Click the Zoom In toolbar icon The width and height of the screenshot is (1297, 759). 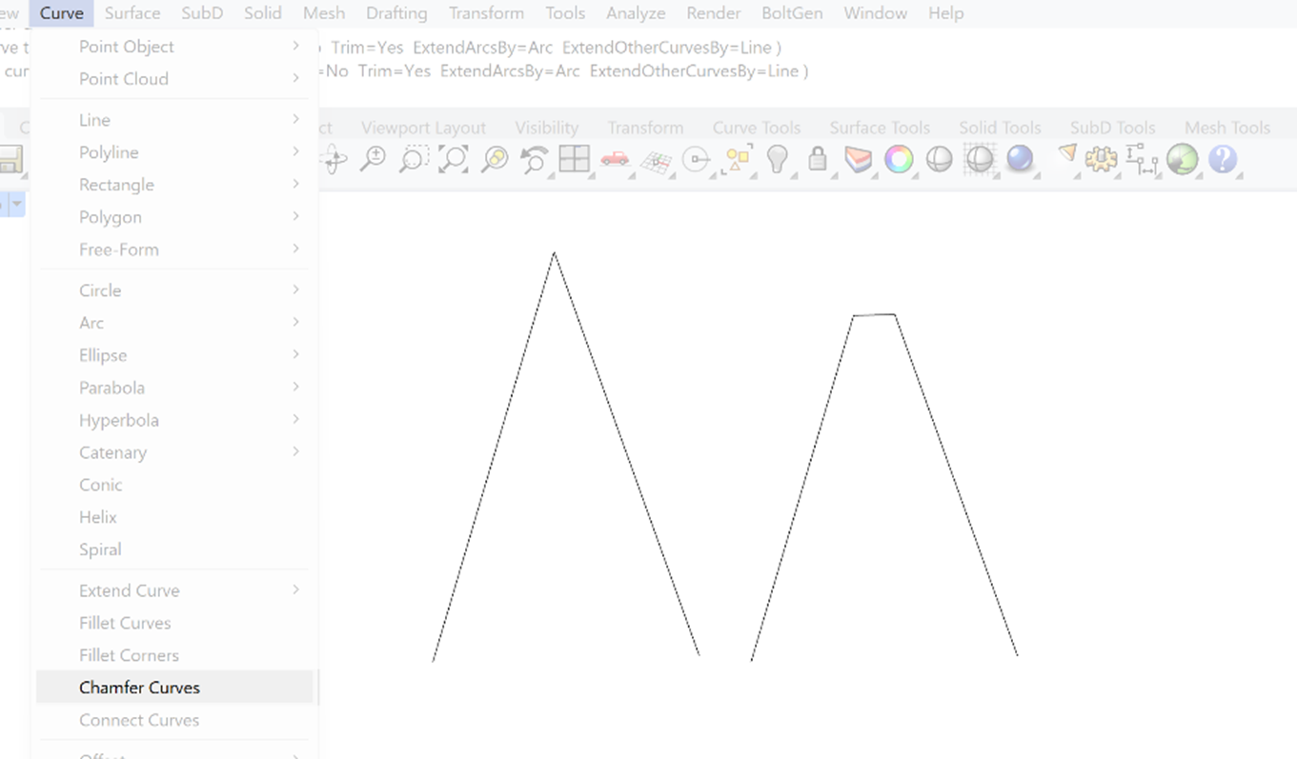(374, 159)
